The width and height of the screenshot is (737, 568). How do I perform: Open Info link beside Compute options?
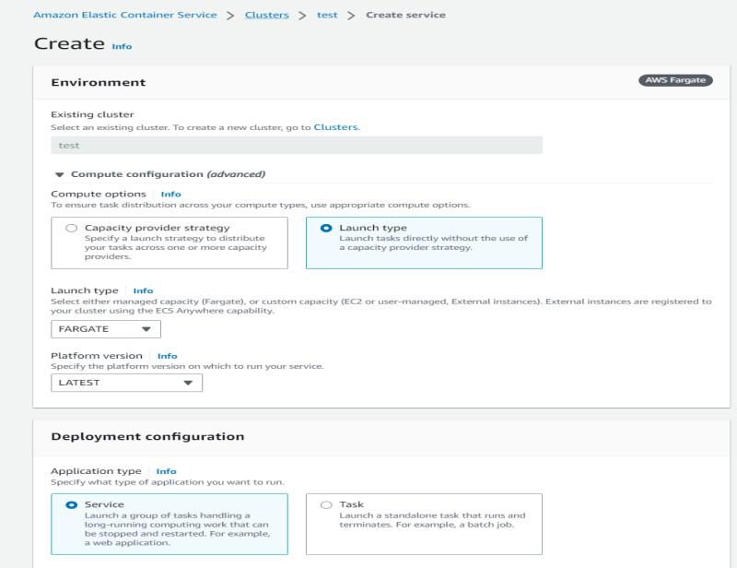171,195
